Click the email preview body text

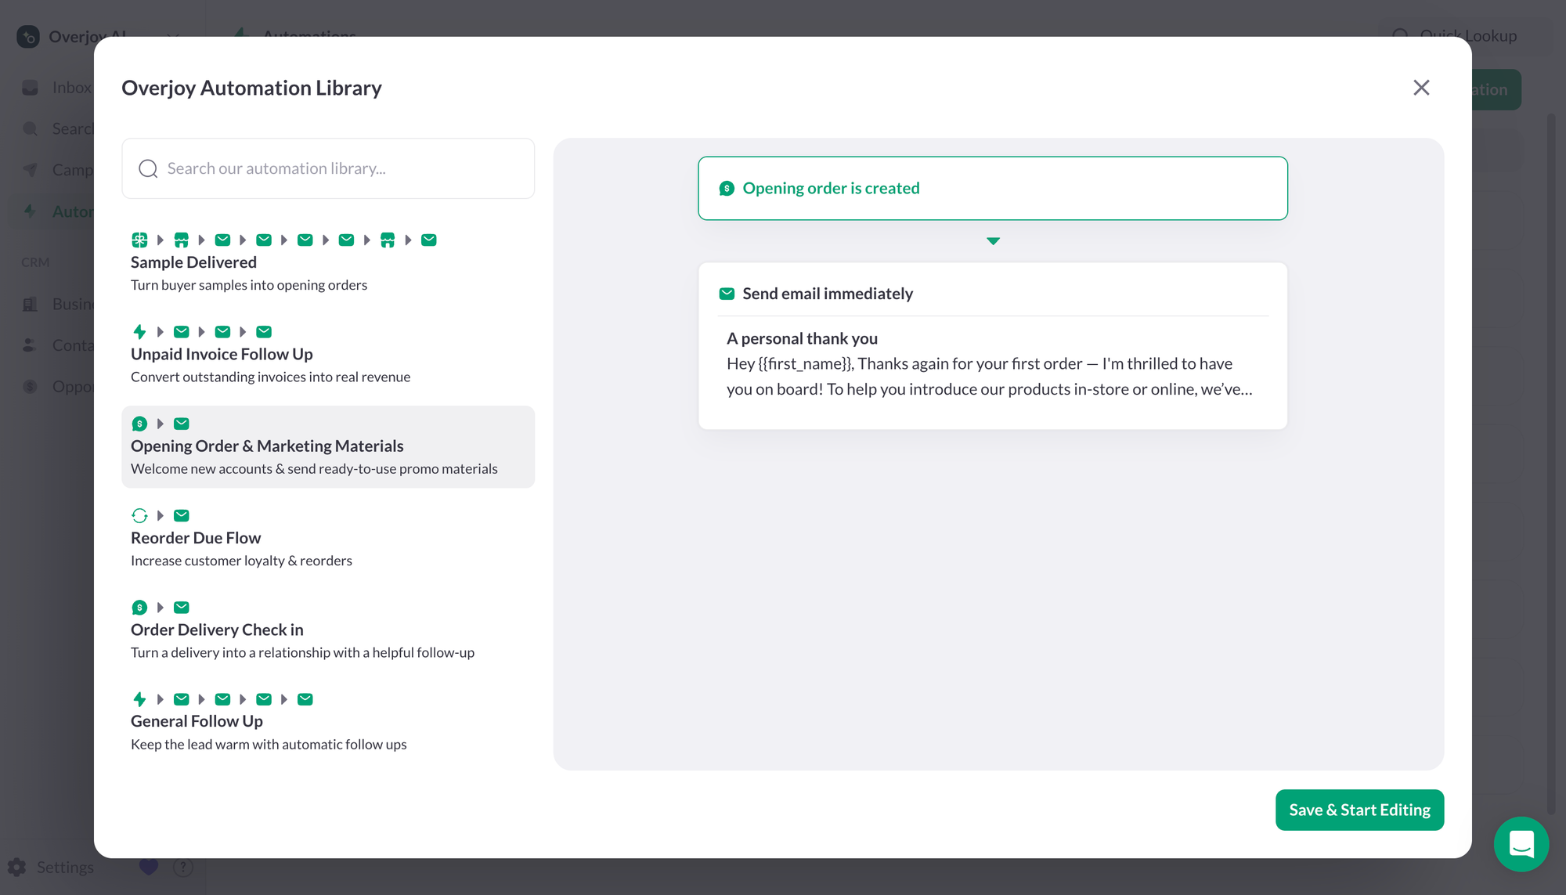coord(990,376)
